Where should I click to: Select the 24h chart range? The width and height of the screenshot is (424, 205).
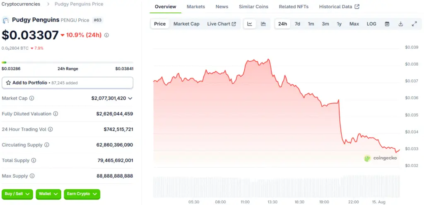(x=282, y=24)
